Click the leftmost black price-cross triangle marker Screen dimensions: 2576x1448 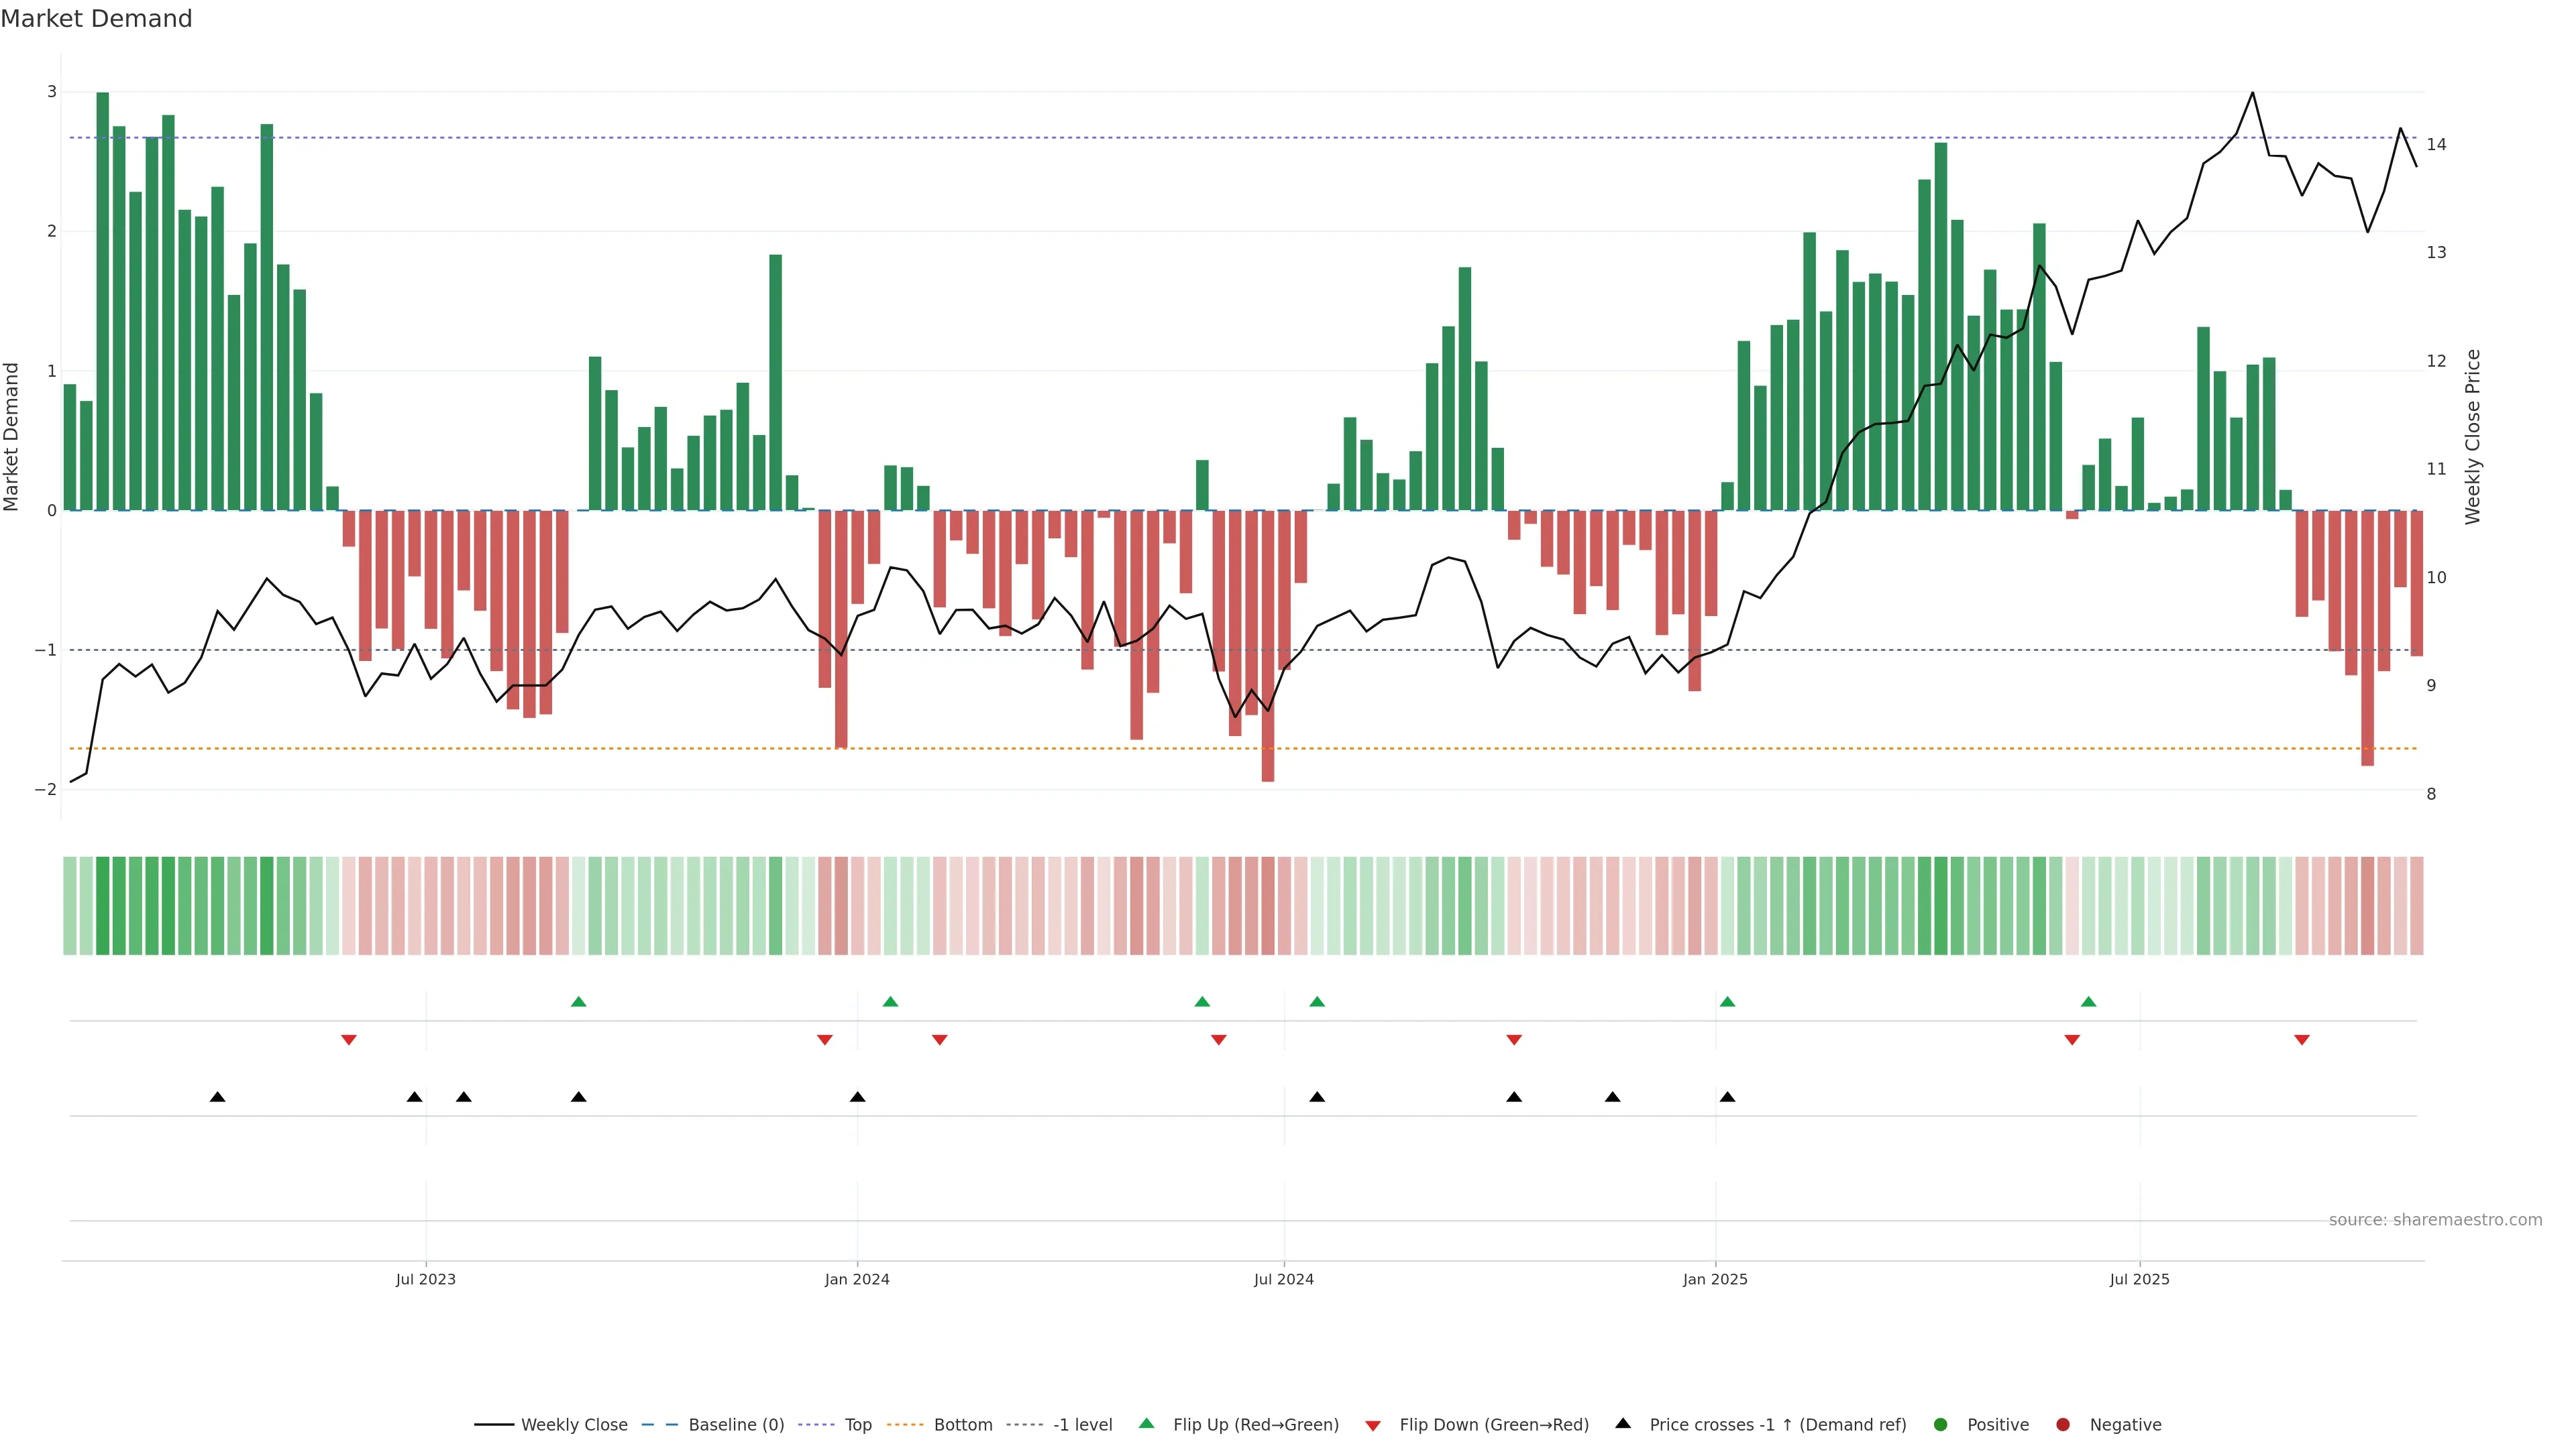pyautogui.click(x=217, y=1097)
